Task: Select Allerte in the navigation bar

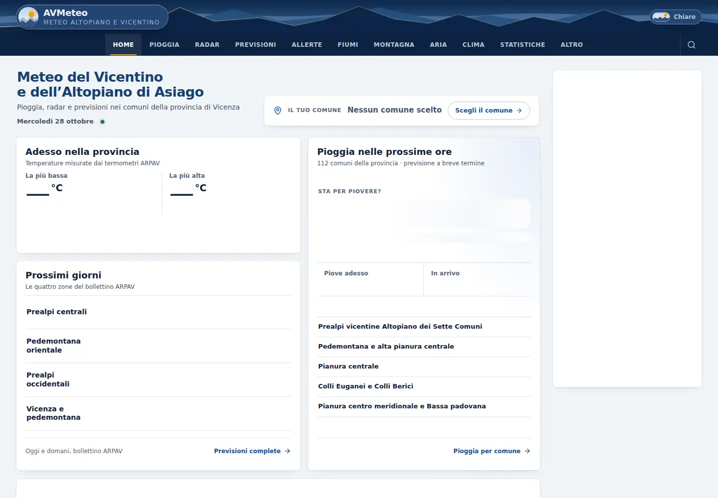Action: [x=307, y=45]
